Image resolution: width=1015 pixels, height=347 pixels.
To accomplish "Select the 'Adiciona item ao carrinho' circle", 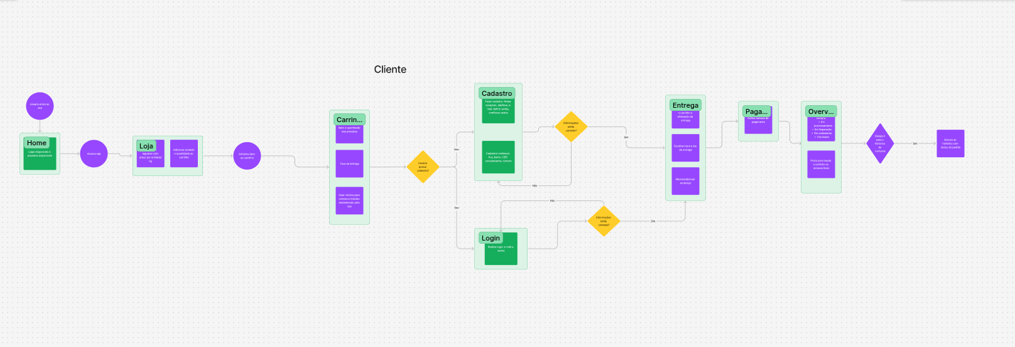I will (x=247, y=155).
